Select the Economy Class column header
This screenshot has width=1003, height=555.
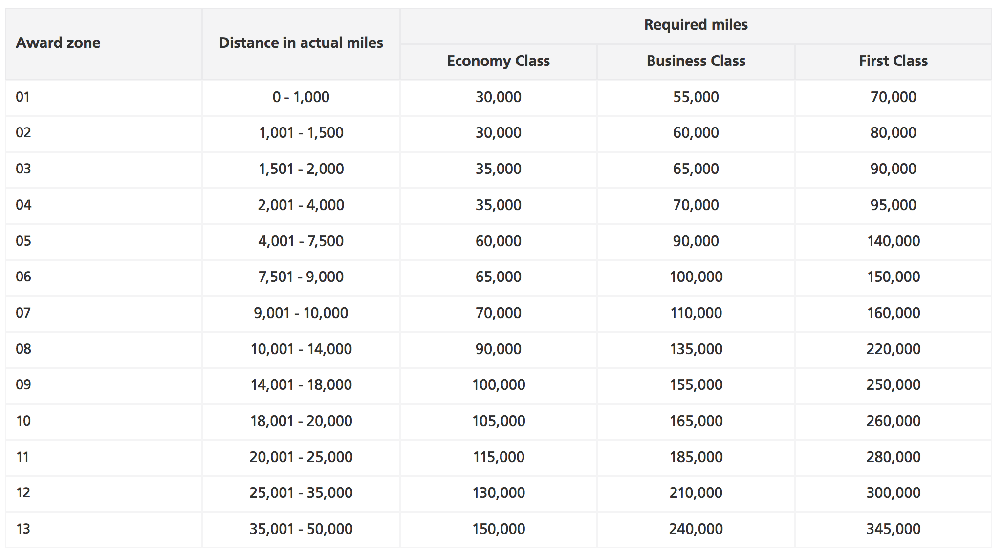(x=498, y=61)
